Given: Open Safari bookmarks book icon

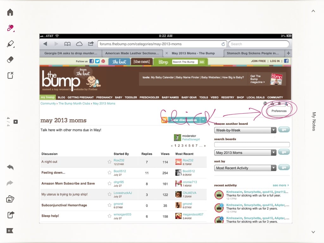Looking at the screenshot, I should click(x=67, y=44).
